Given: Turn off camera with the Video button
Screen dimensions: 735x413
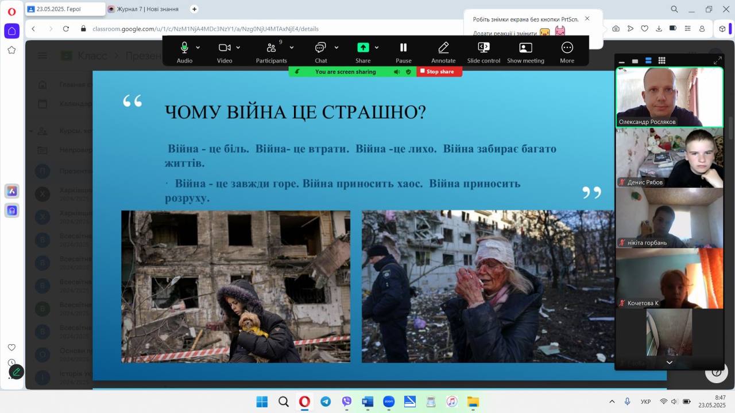Looking at the screenshot, I should (x=225, y=52).
